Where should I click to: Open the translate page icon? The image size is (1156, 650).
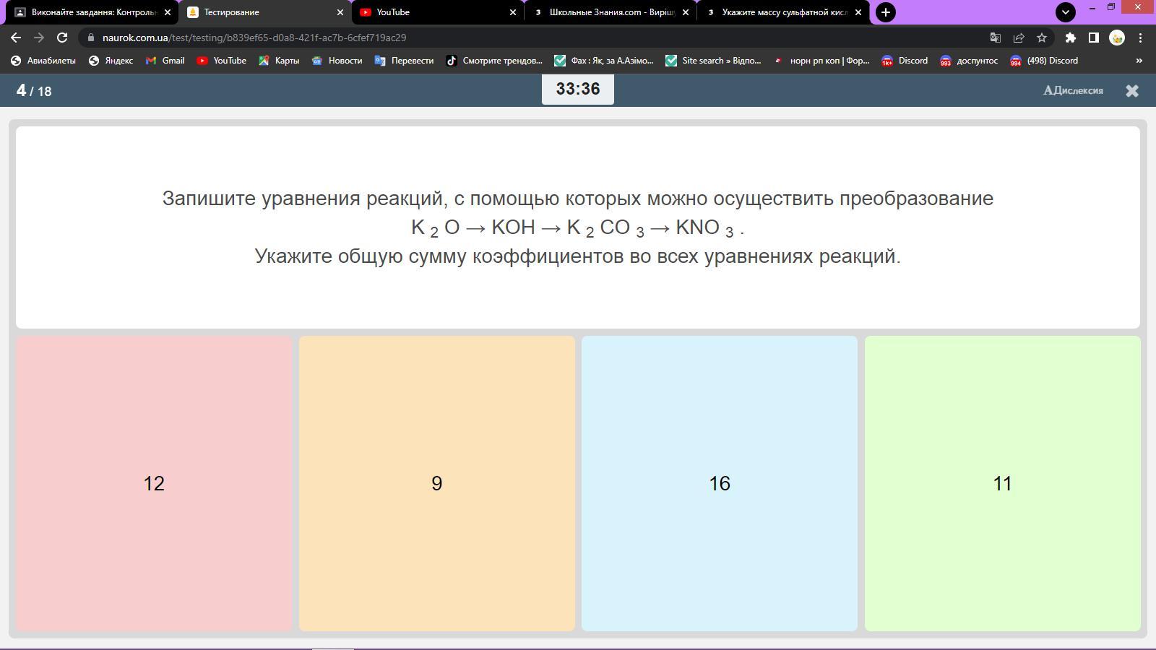coord(995,38)
